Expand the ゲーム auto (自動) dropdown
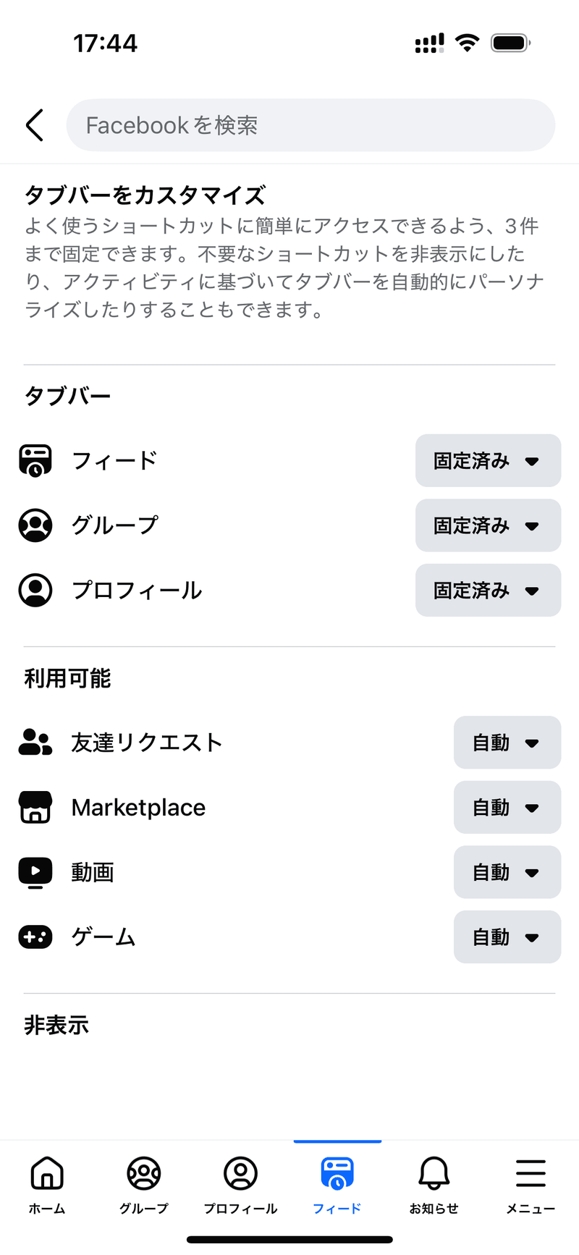The width and height of the screenshot is (579, 1255). [507, 937]
